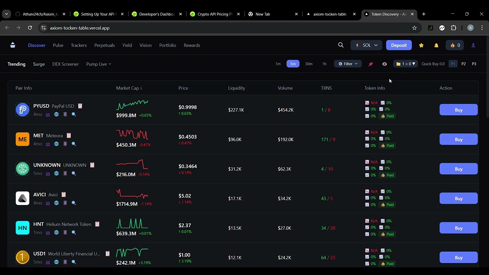Click HNT row magnifier icon
This screenshot has width=489, height=275.
pyautogui.click(x=74, y=233)
